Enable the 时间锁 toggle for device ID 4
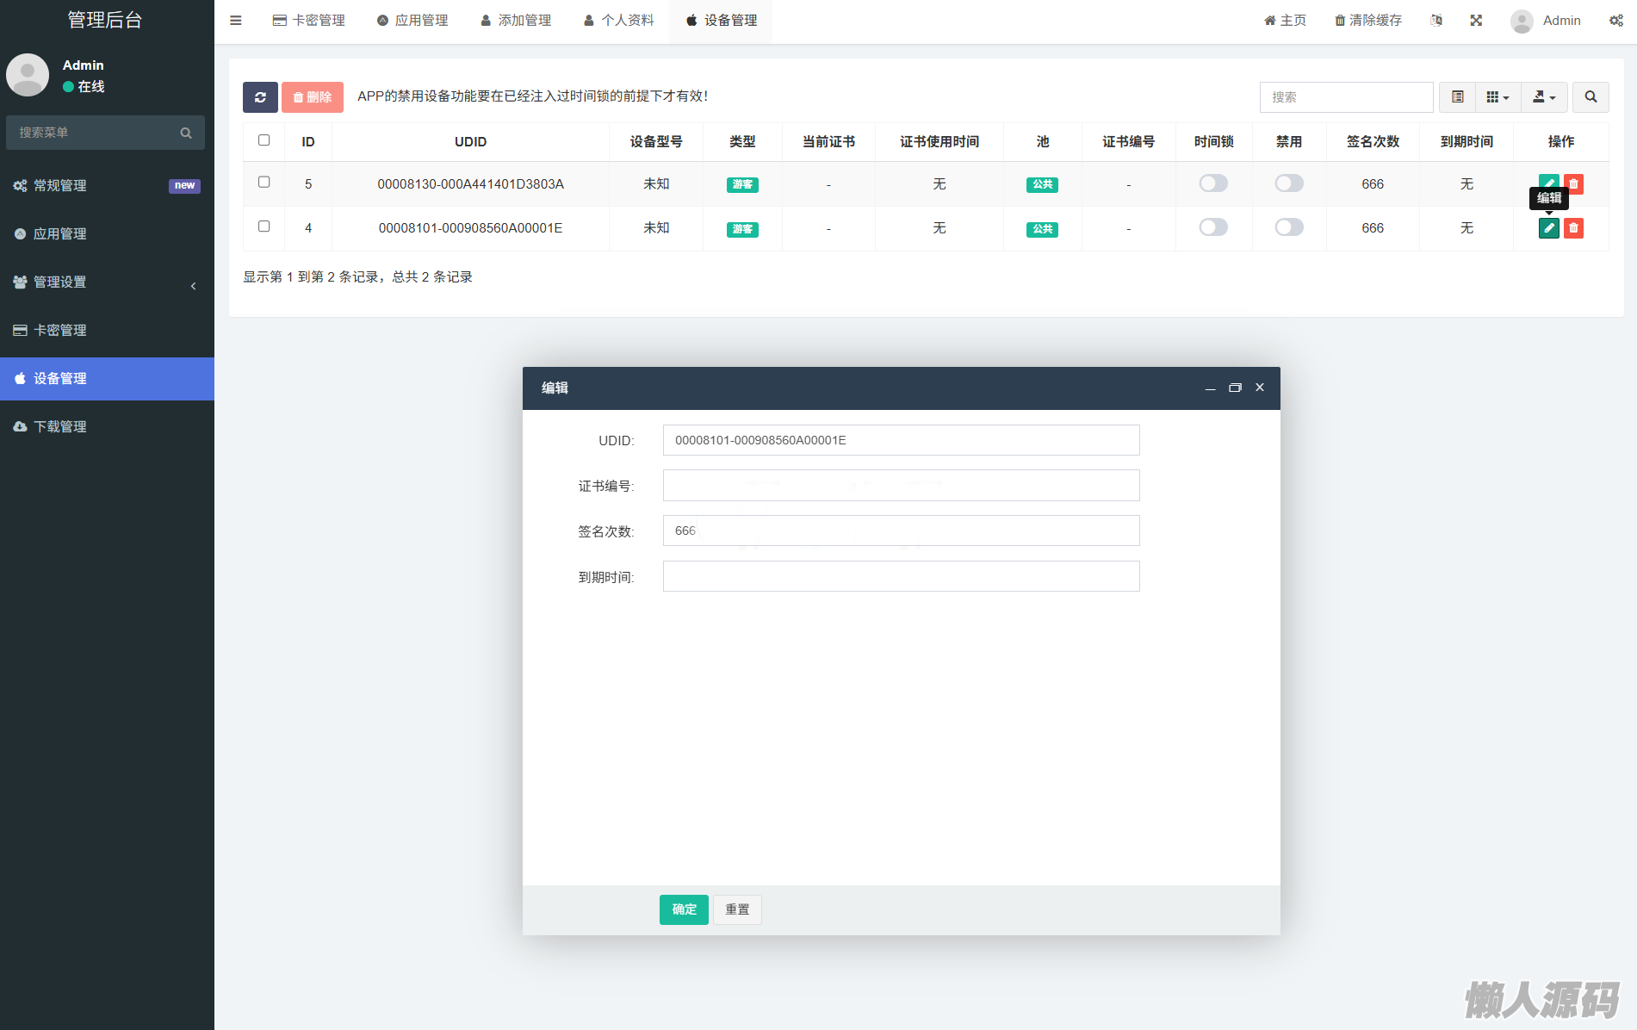 click(1213, 227)
